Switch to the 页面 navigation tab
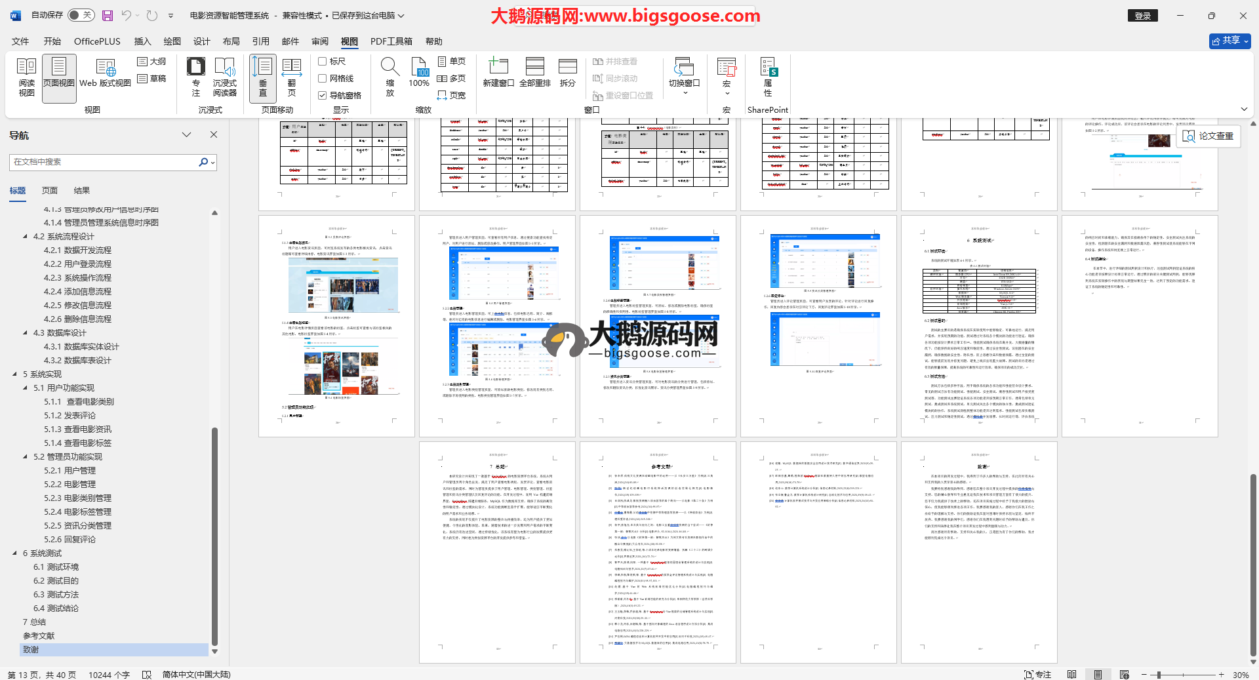1259x680 pixels. click(x=50, y=190)
